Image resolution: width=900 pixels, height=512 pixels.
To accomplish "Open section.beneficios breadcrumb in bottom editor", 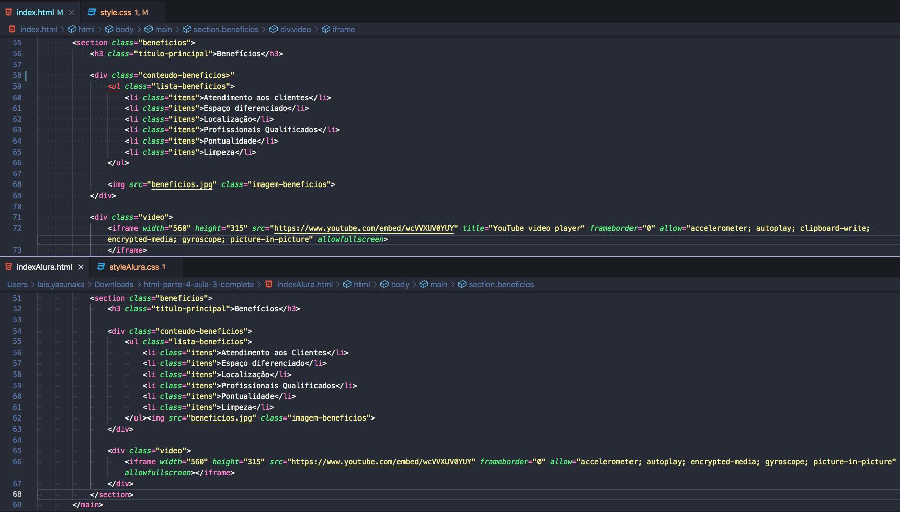I will pyautogui.click(x=501, y=284).
